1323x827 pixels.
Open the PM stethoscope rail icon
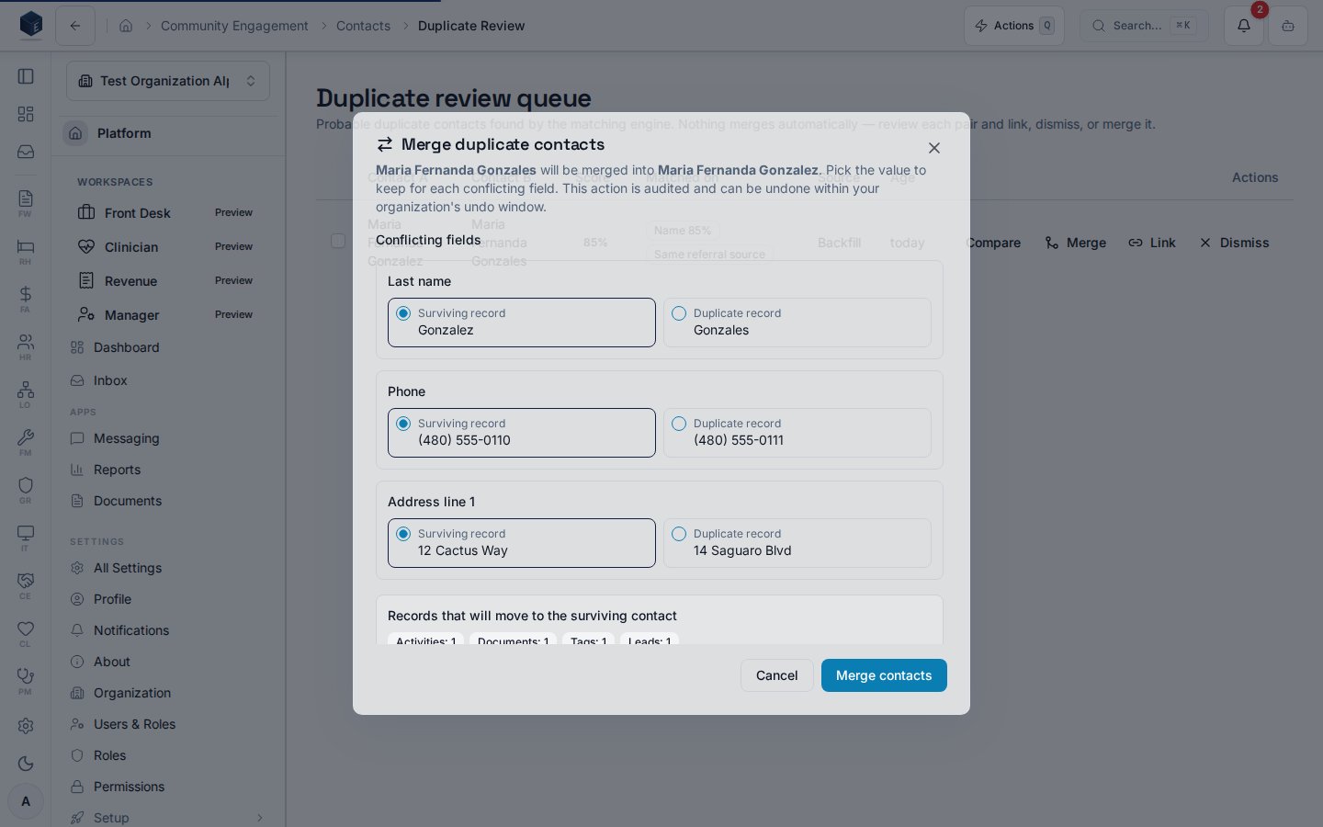coord(26,681)
